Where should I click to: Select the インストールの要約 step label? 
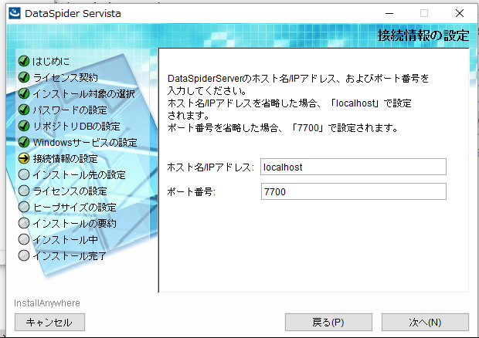tap(74, 223)
